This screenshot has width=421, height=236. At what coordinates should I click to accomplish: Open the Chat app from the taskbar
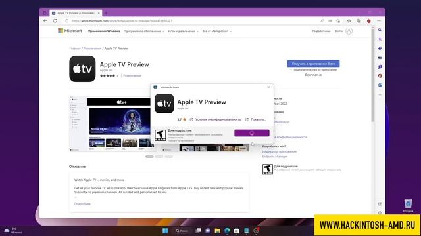tap(208, 231)
